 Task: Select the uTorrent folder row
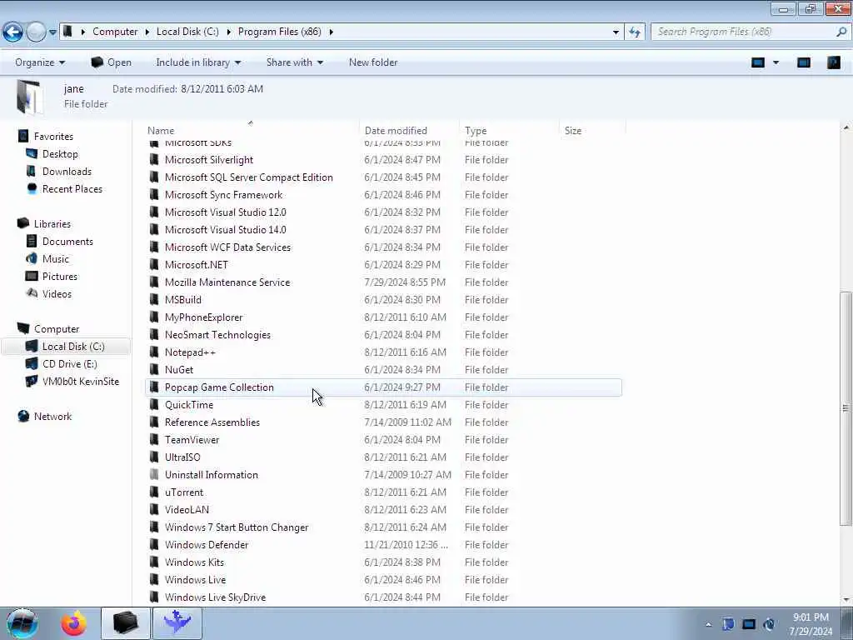click(384, 492)
